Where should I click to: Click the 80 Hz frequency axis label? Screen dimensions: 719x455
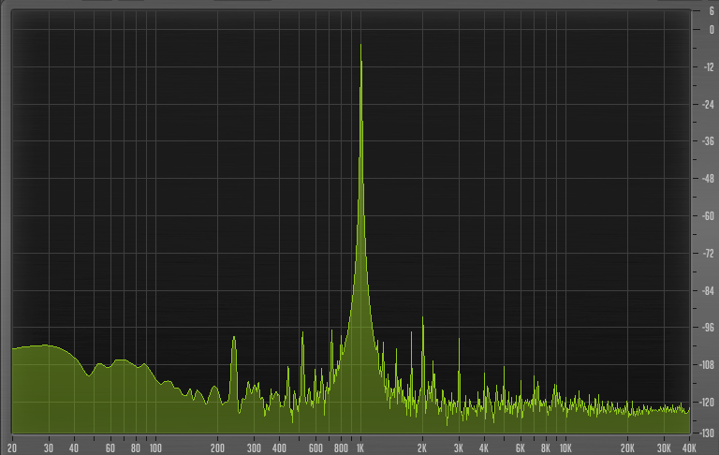click(136, 448)
